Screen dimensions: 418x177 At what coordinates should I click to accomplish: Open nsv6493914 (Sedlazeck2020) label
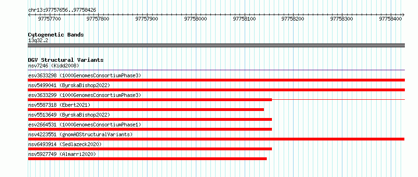tap(65, 144)
